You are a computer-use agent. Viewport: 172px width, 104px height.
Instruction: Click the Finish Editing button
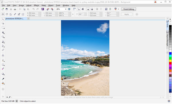[129, 9]
